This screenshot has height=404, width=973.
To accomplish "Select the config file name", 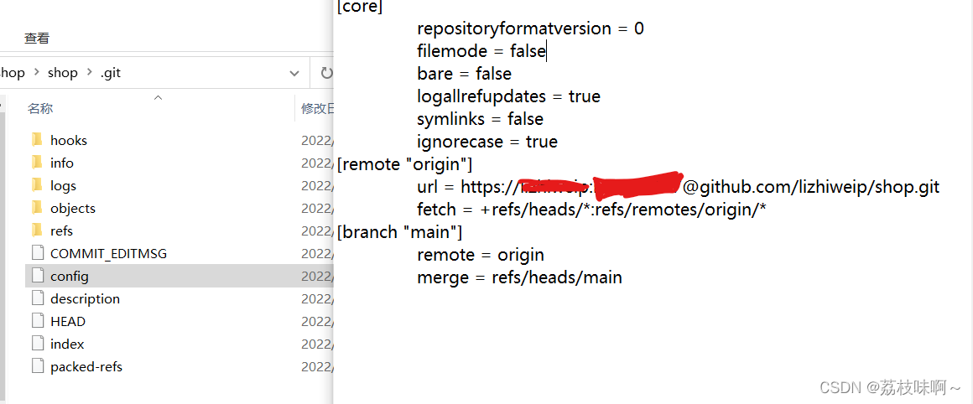I will pos(70,277).
